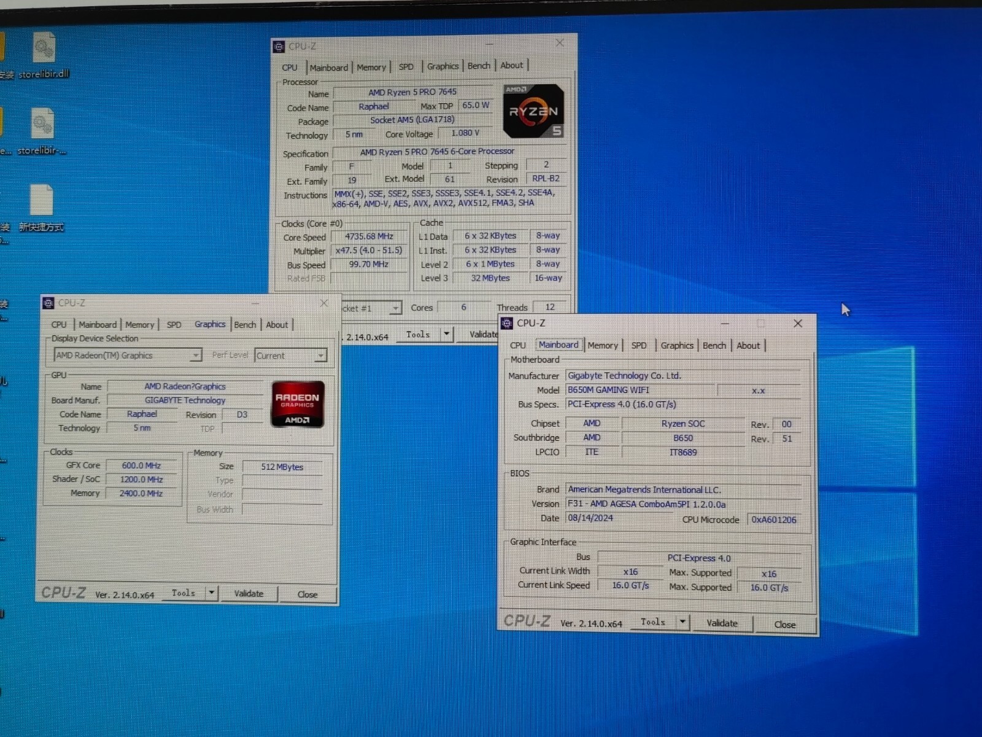982x737 pixels.
Task: Select Bench tab in Graphics window
Action: tap(245, 324)
